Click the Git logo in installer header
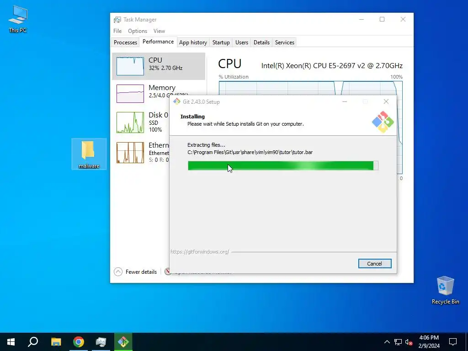Screen dimensions: 468x351 pos(383,122)
